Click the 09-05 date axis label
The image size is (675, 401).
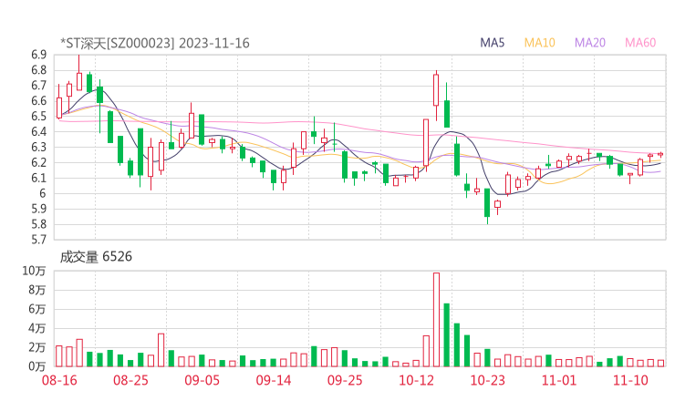pos(202,380)
